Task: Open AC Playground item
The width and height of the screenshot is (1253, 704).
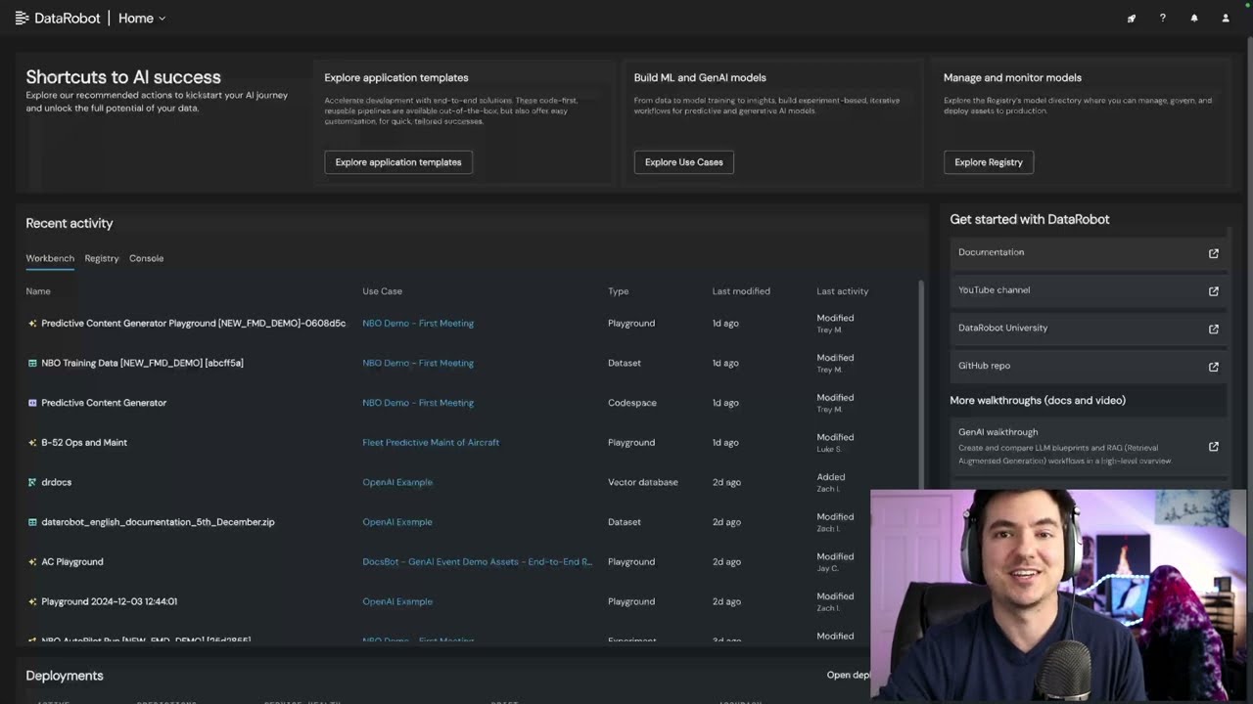Action: pos(71,561)
